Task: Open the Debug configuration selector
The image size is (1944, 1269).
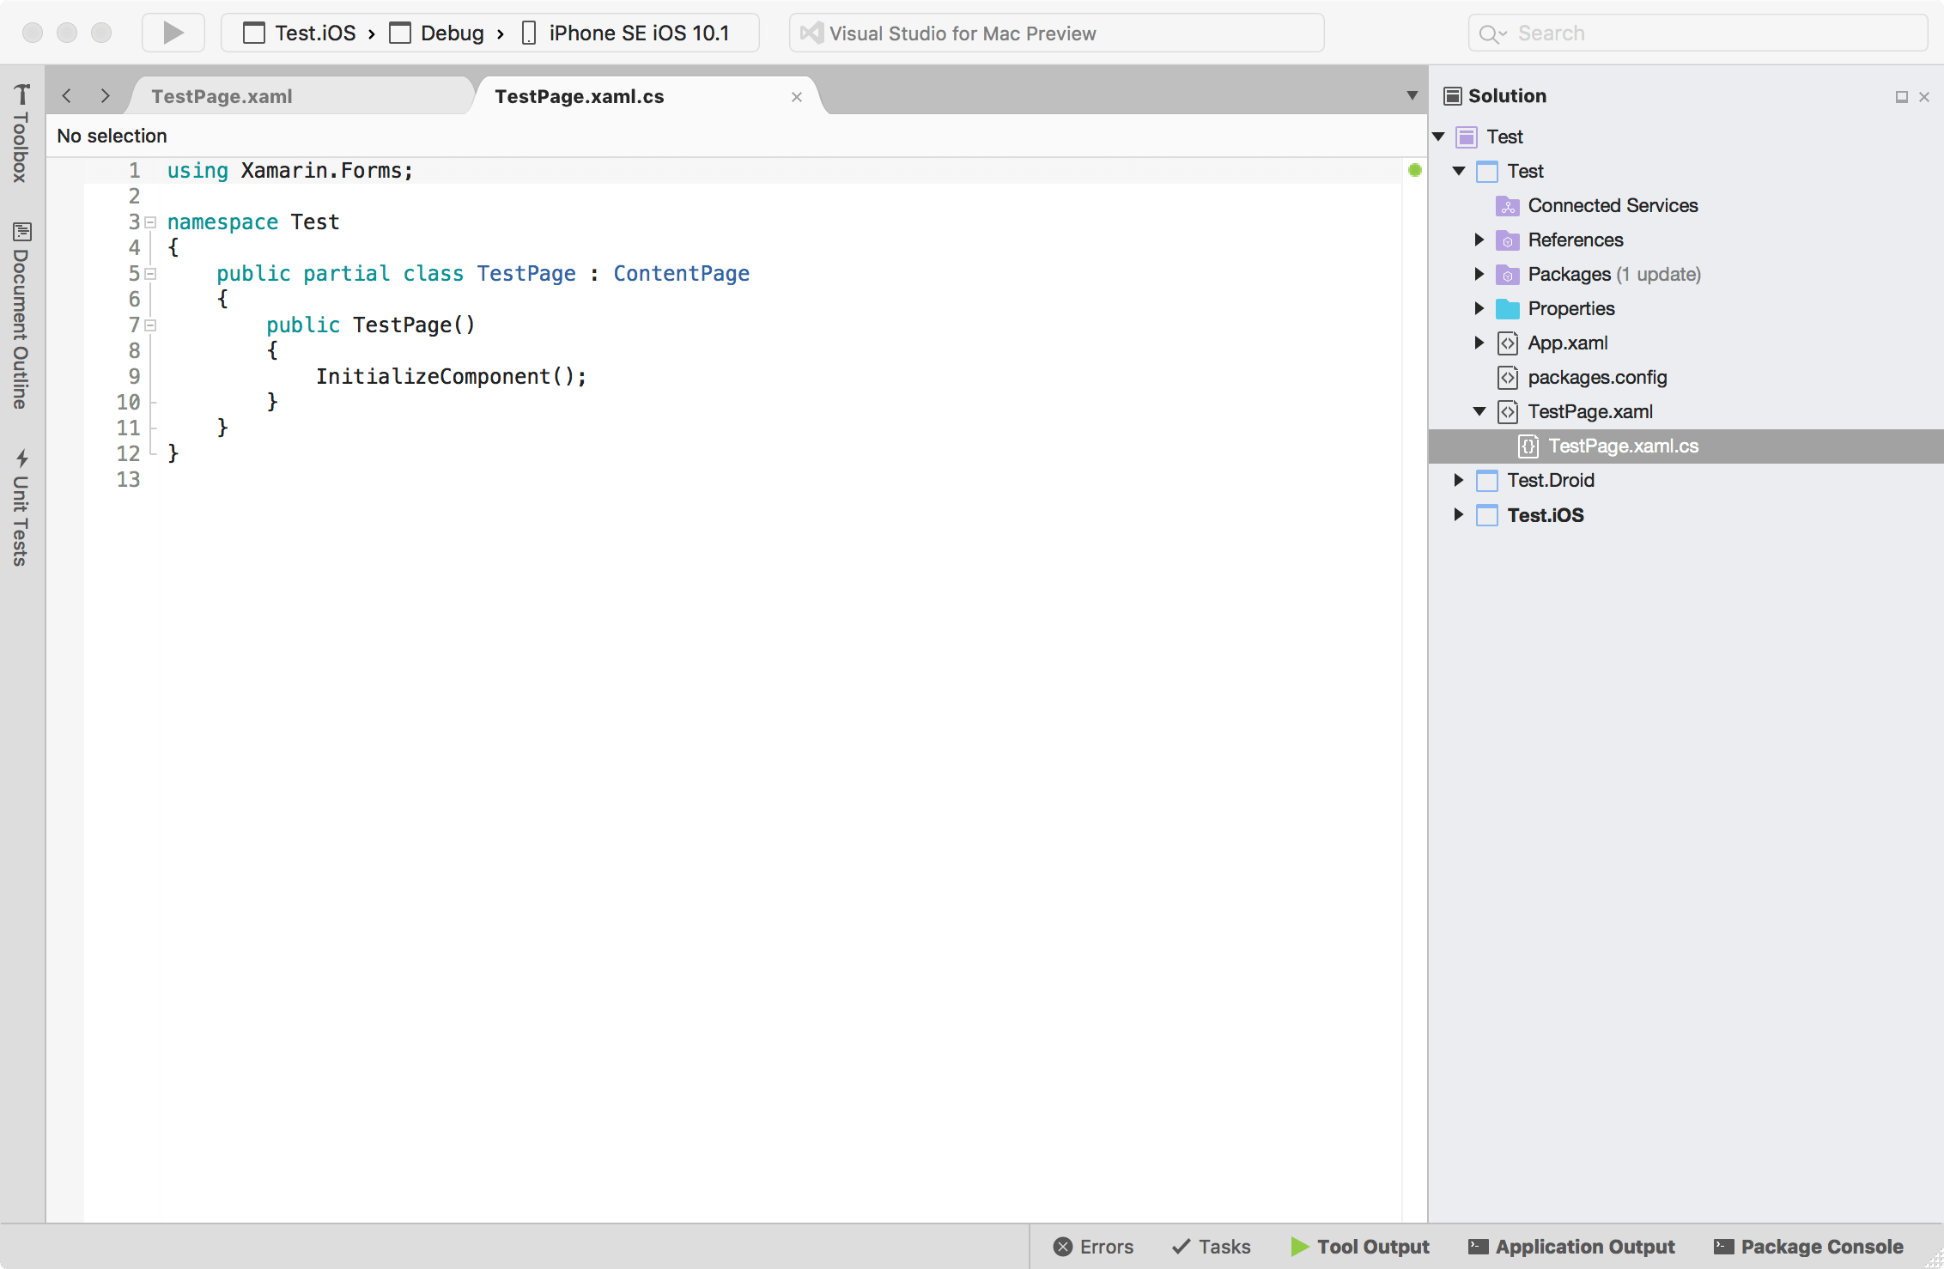Action: click(436, 33)
